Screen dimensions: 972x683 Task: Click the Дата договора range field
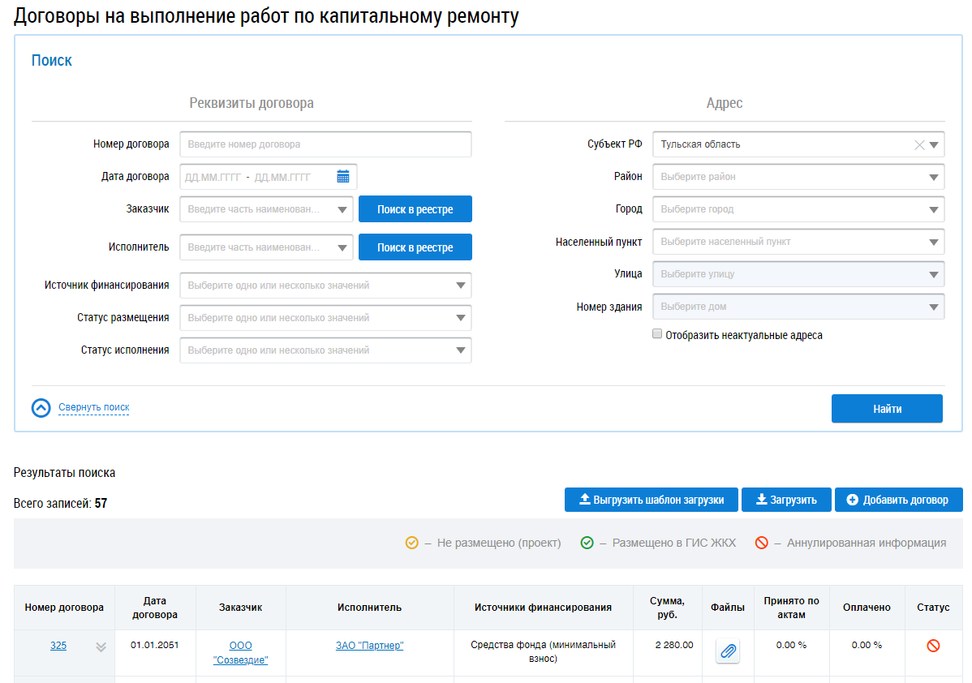(268, 177)
